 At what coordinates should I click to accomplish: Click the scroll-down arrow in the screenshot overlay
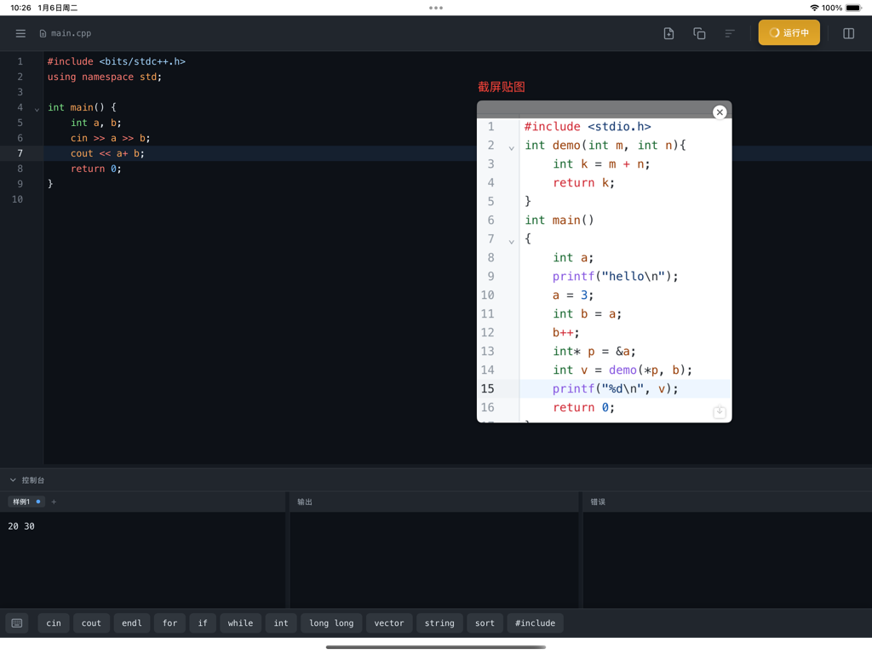(719, 411)
